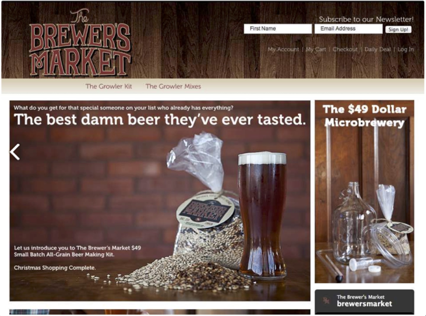
Task: Open the brewersmarket social widget
Action: tap(364, 302)
